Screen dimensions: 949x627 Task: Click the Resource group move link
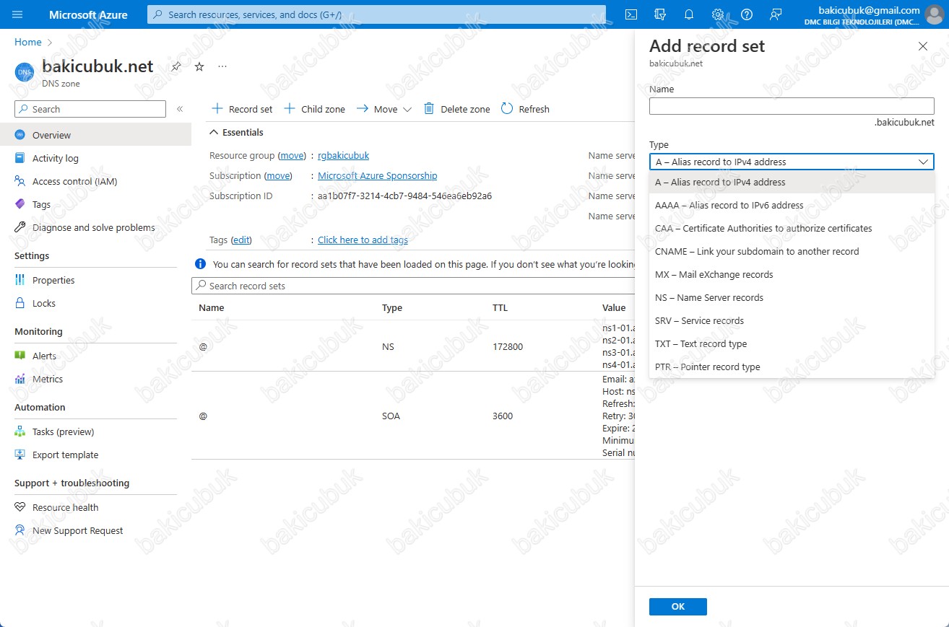pyautogui.click(x=292, y=155)
